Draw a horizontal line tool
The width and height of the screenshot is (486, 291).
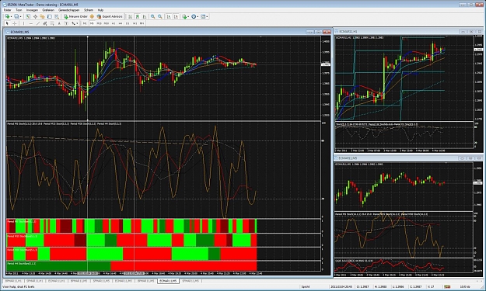30,23
